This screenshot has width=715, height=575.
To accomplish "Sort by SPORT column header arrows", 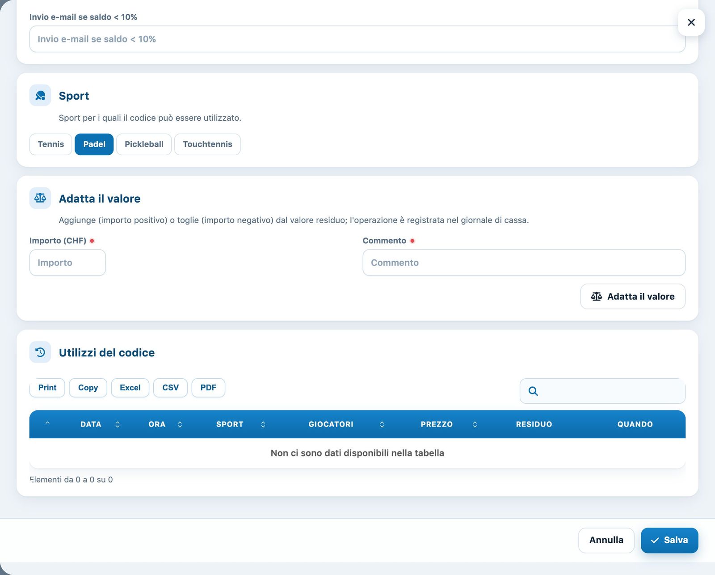I will pos(263,424).
